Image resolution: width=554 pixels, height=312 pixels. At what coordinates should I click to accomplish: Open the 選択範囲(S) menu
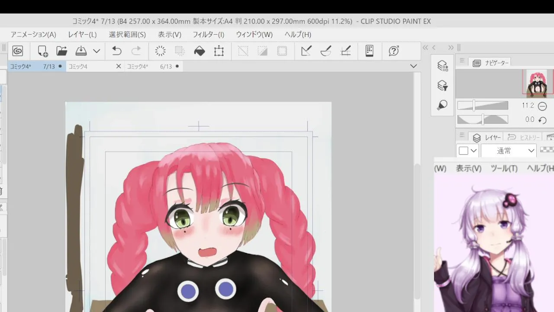click(x=127, y=34)
